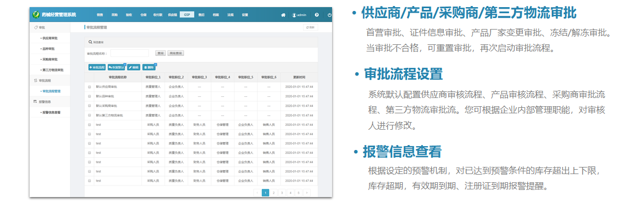This screenshot has width=634, height=208.
Task: Go to next page with the right arrow
Action: (307, 193)
